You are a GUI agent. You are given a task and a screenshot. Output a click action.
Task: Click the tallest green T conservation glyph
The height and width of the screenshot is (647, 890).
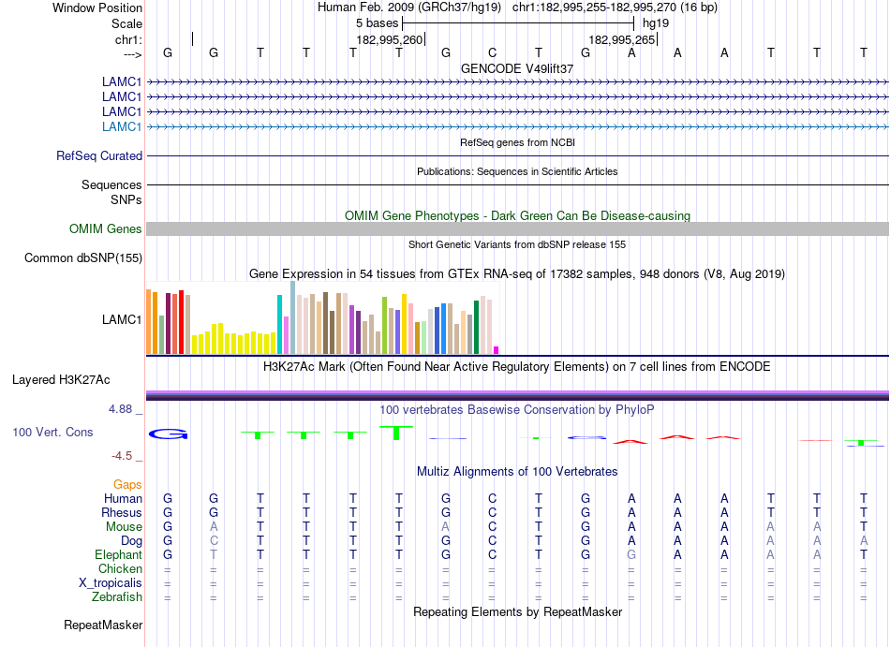pos(396,433)
